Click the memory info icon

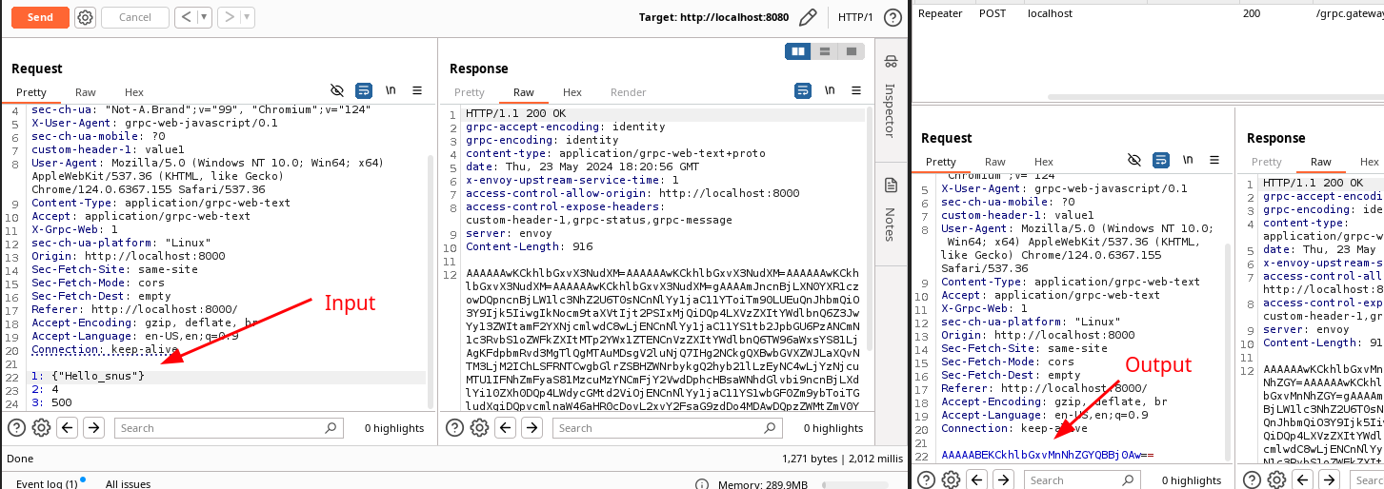(x=700, y=484)
